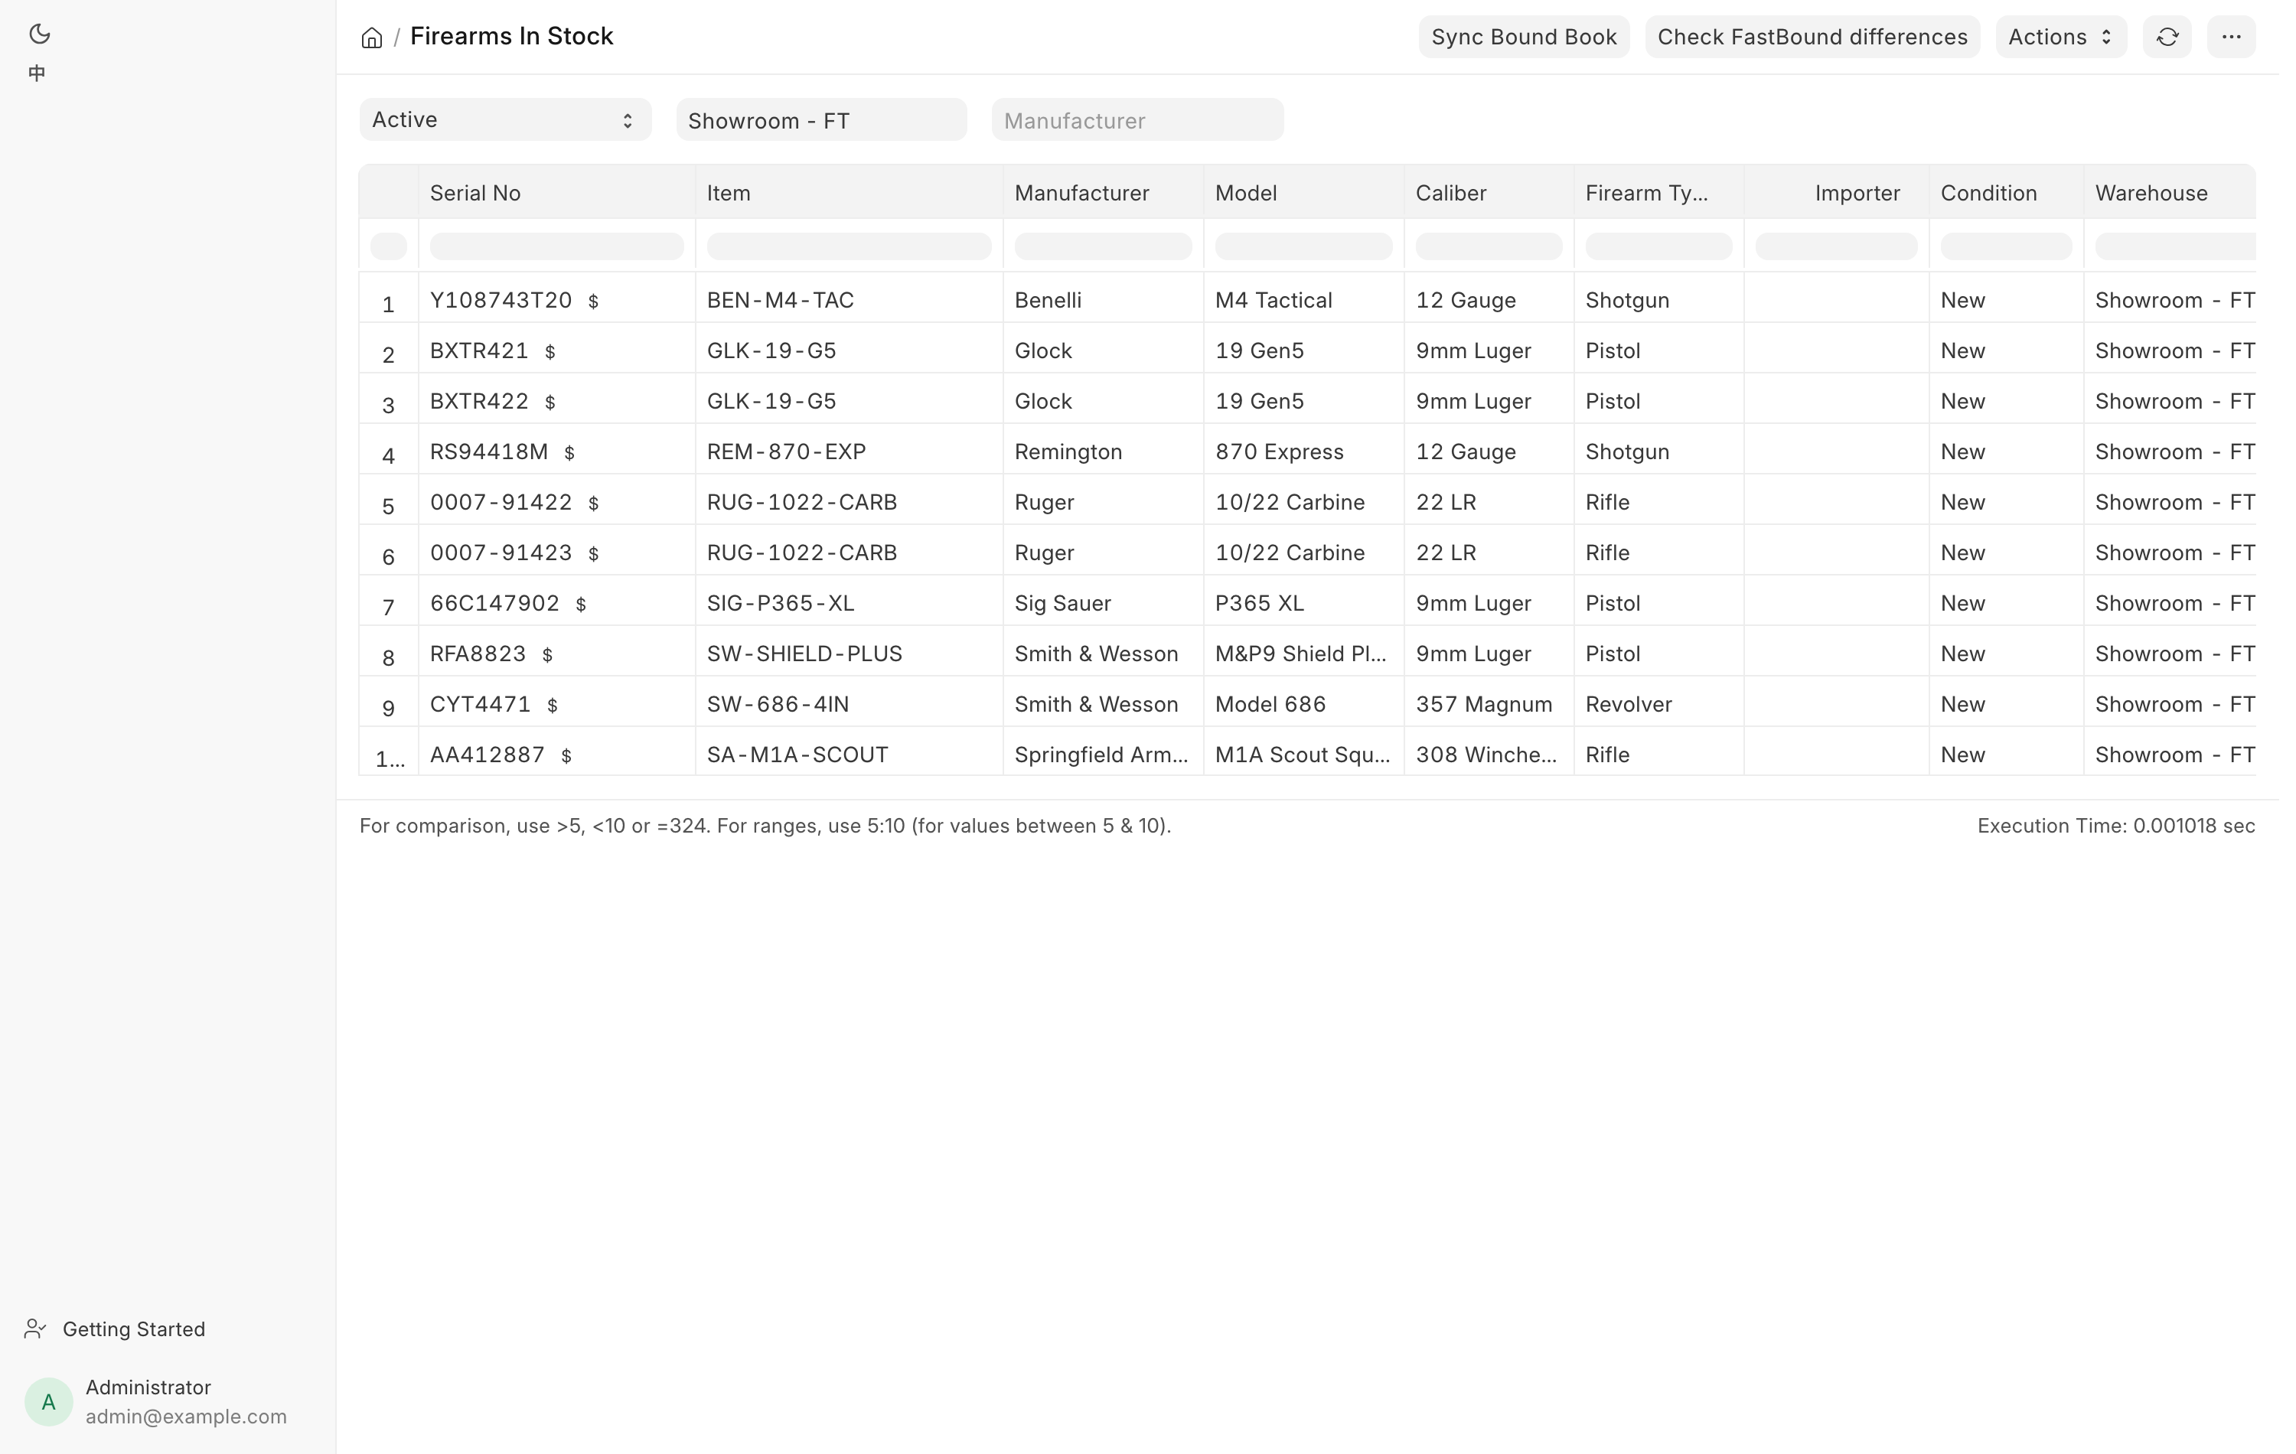2296x1454 pixels.
Task: Open the three-dot more options menu
Action: pyautogui.click(x=2231, y=37)
